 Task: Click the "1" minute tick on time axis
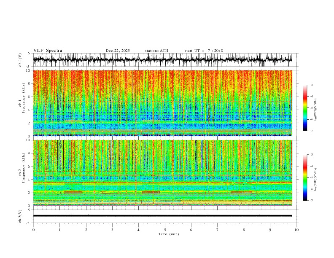(60, 230)
